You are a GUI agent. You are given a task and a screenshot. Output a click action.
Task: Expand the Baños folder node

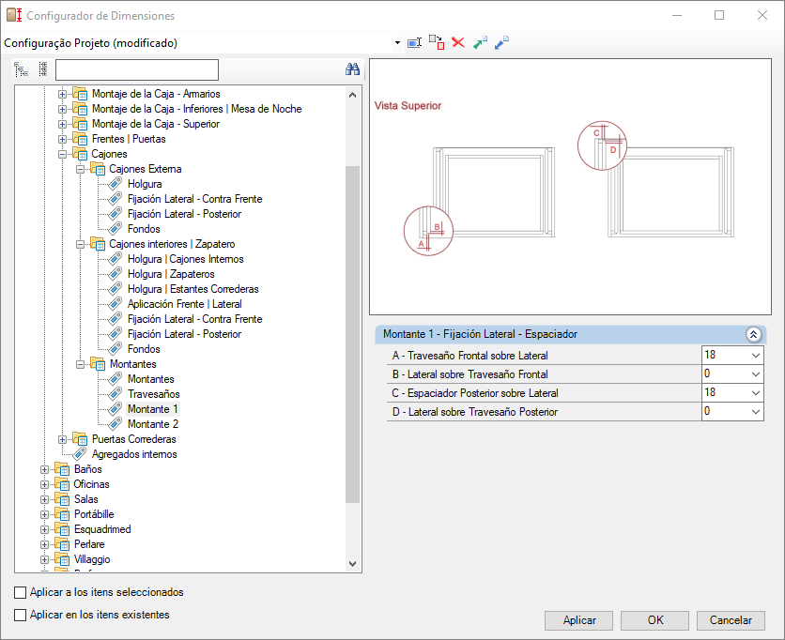pos(44,469)
